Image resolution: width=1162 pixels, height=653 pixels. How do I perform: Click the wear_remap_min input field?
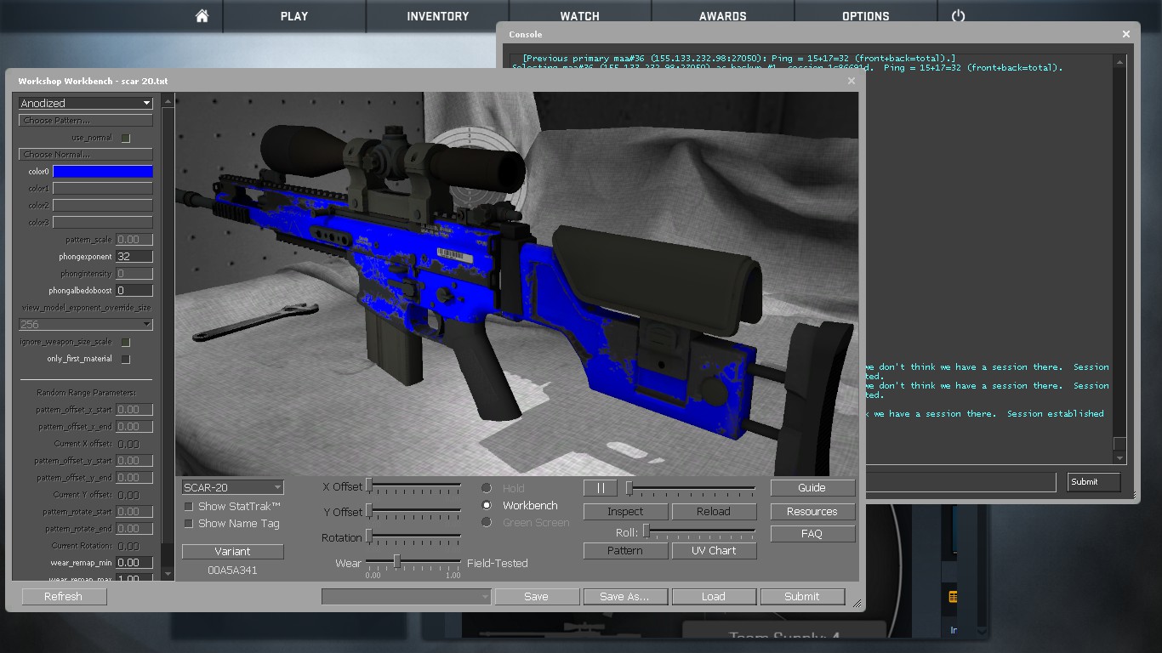coord(134,563)
